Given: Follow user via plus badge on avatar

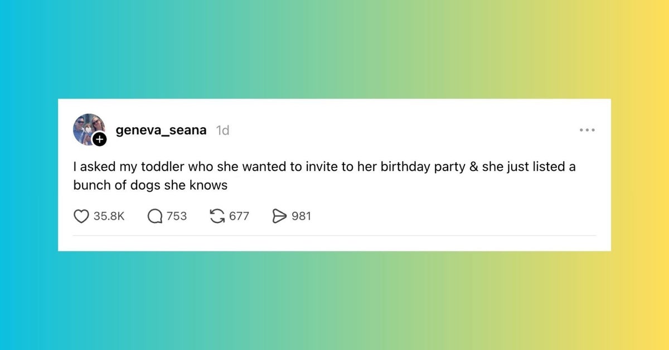Looking at the screenshot, I should tap(99, 140).
